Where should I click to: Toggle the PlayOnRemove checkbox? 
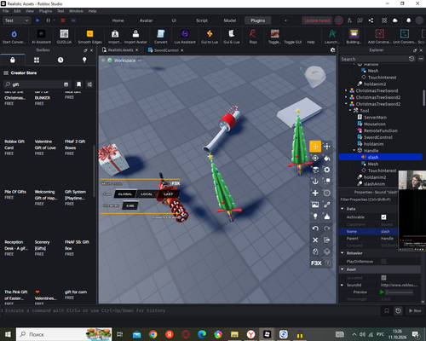[x=383, y=262]
